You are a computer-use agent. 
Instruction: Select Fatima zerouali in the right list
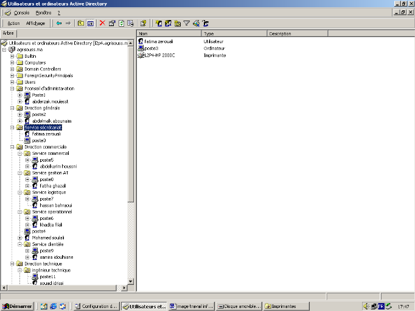click(x=156, y=41)
